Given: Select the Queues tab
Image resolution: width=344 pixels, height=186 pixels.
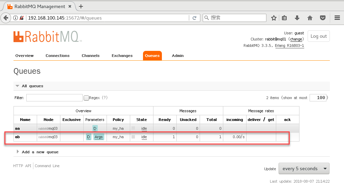Looking at the screenshot, I should [152, 56].
